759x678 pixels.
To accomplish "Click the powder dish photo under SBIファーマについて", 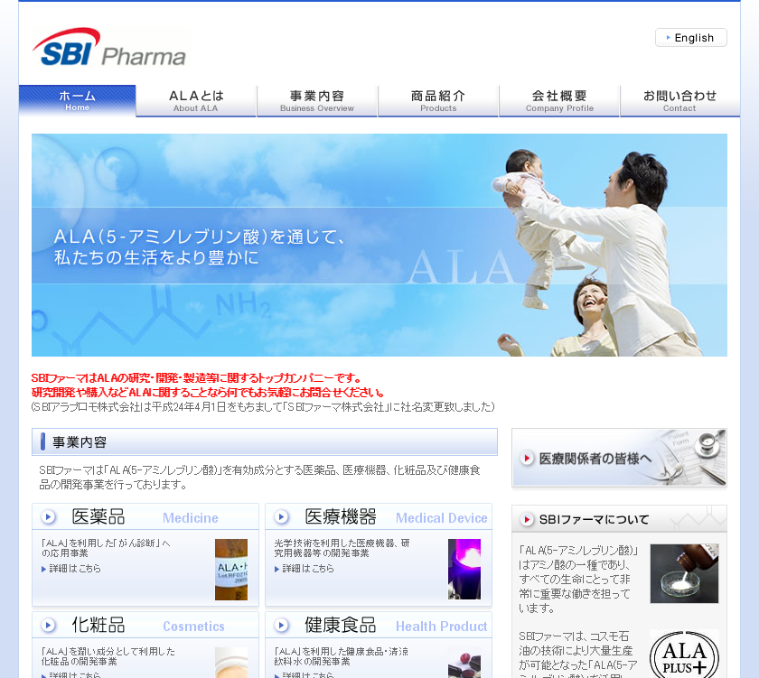I will click(x=684, y=573).
